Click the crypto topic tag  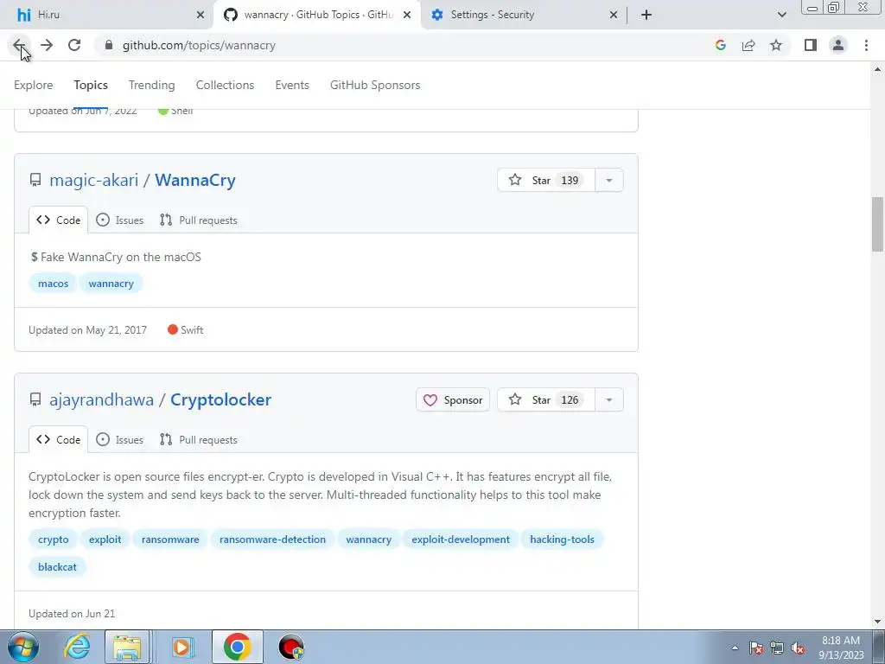pos(53,539)
